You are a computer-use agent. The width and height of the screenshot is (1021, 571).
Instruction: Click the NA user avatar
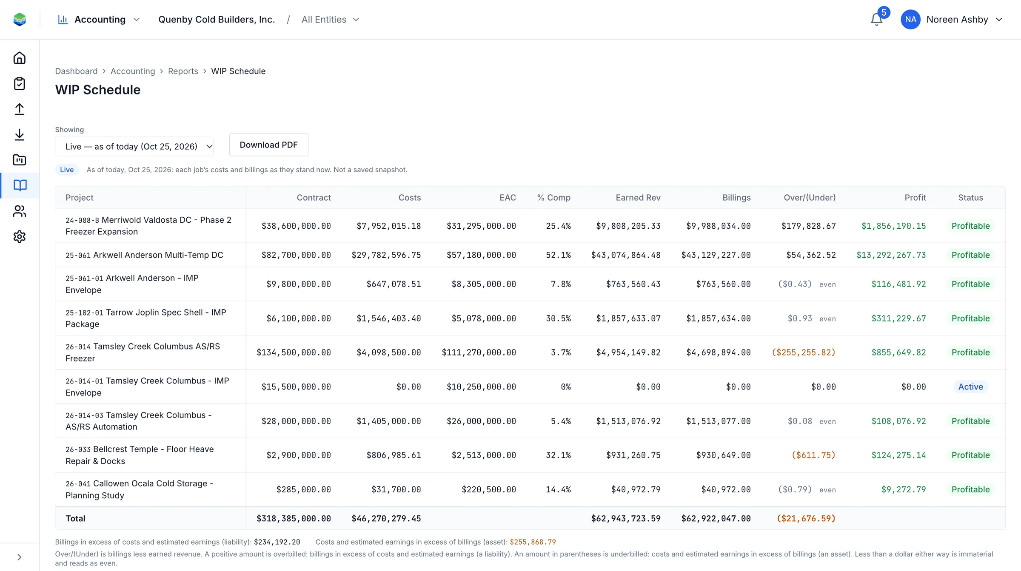click(x=910, y=20)
